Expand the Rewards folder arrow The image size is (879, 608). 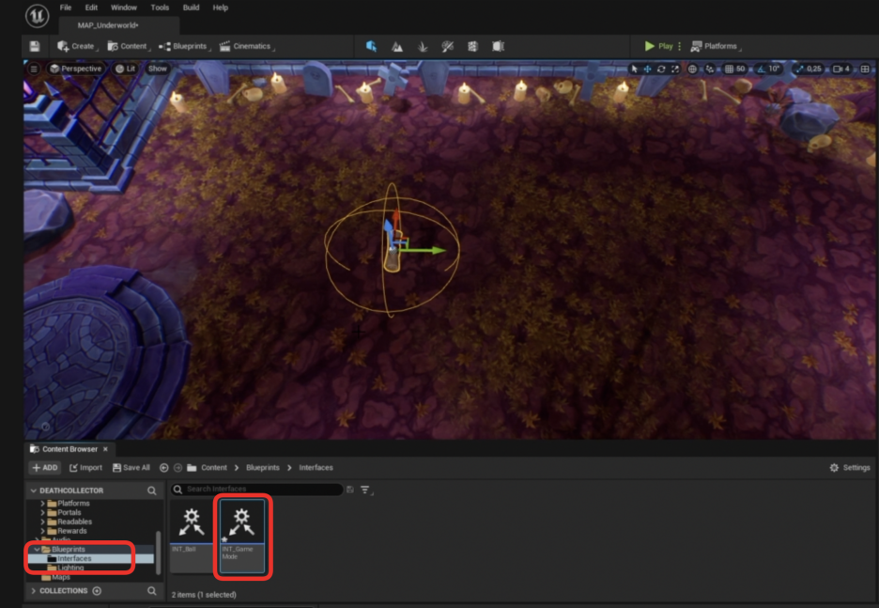42,531
